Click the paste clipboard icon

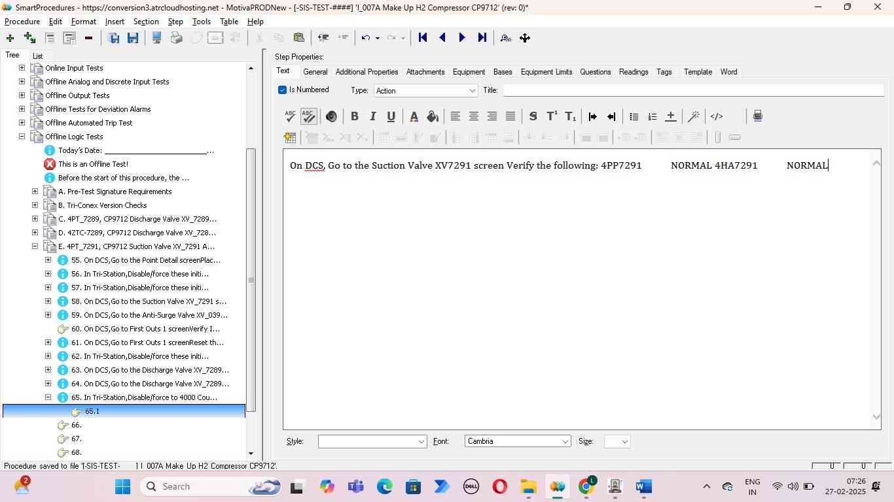(298, 38)
